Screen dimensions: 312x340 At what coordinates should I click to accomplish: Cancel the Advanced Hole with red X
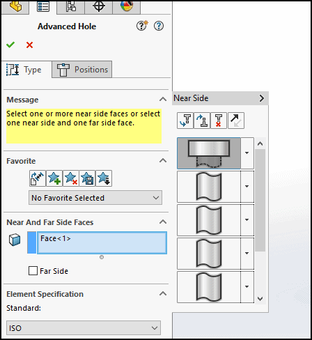click(29, 45)
